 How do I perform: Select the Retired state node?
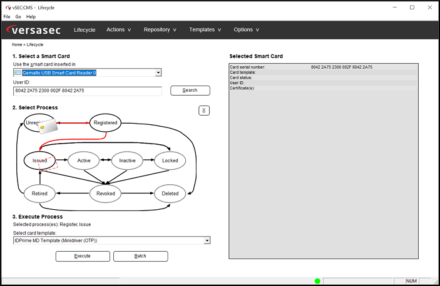click(39, 194)
